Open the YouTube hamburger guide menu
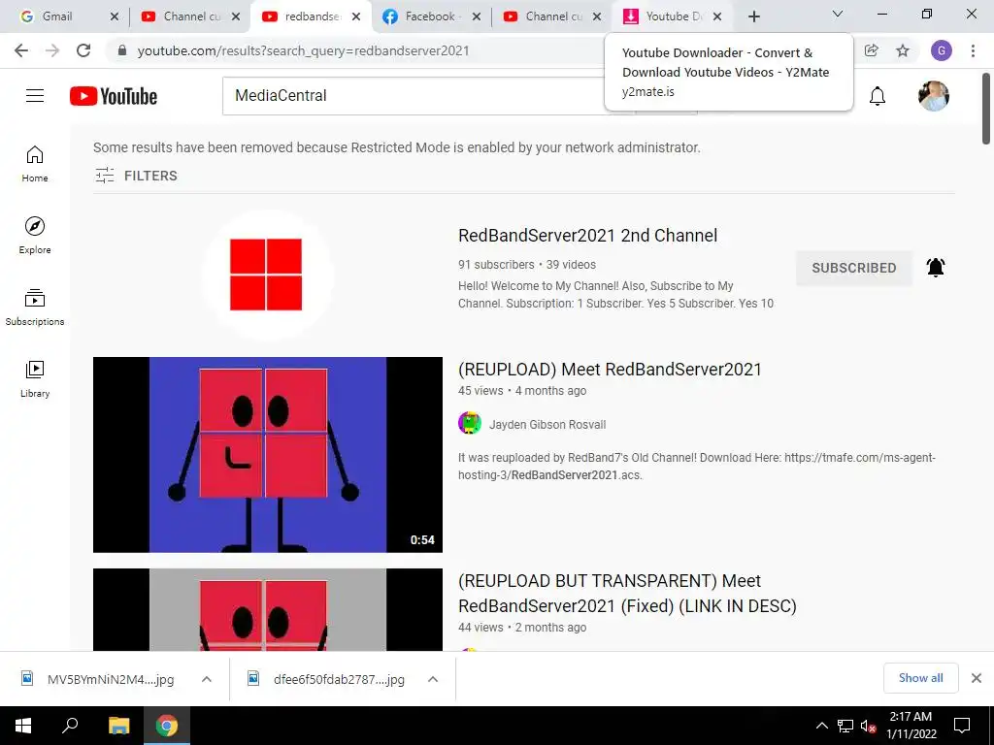The height and width of the screenshot is (745, 994). pos(35,96)
